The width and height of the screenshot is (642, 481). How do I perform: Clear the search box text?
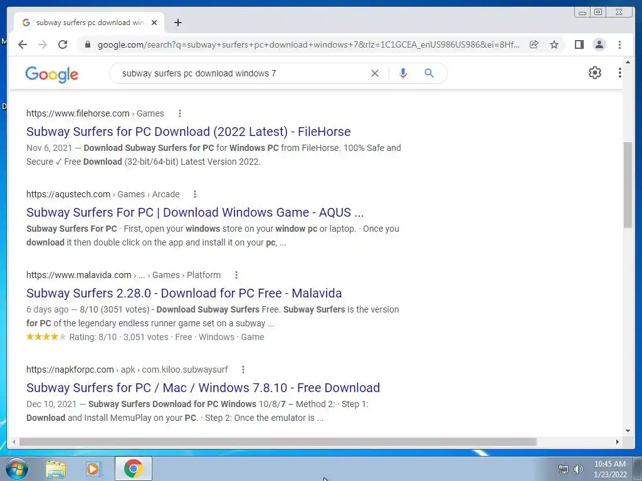[375, 73]
